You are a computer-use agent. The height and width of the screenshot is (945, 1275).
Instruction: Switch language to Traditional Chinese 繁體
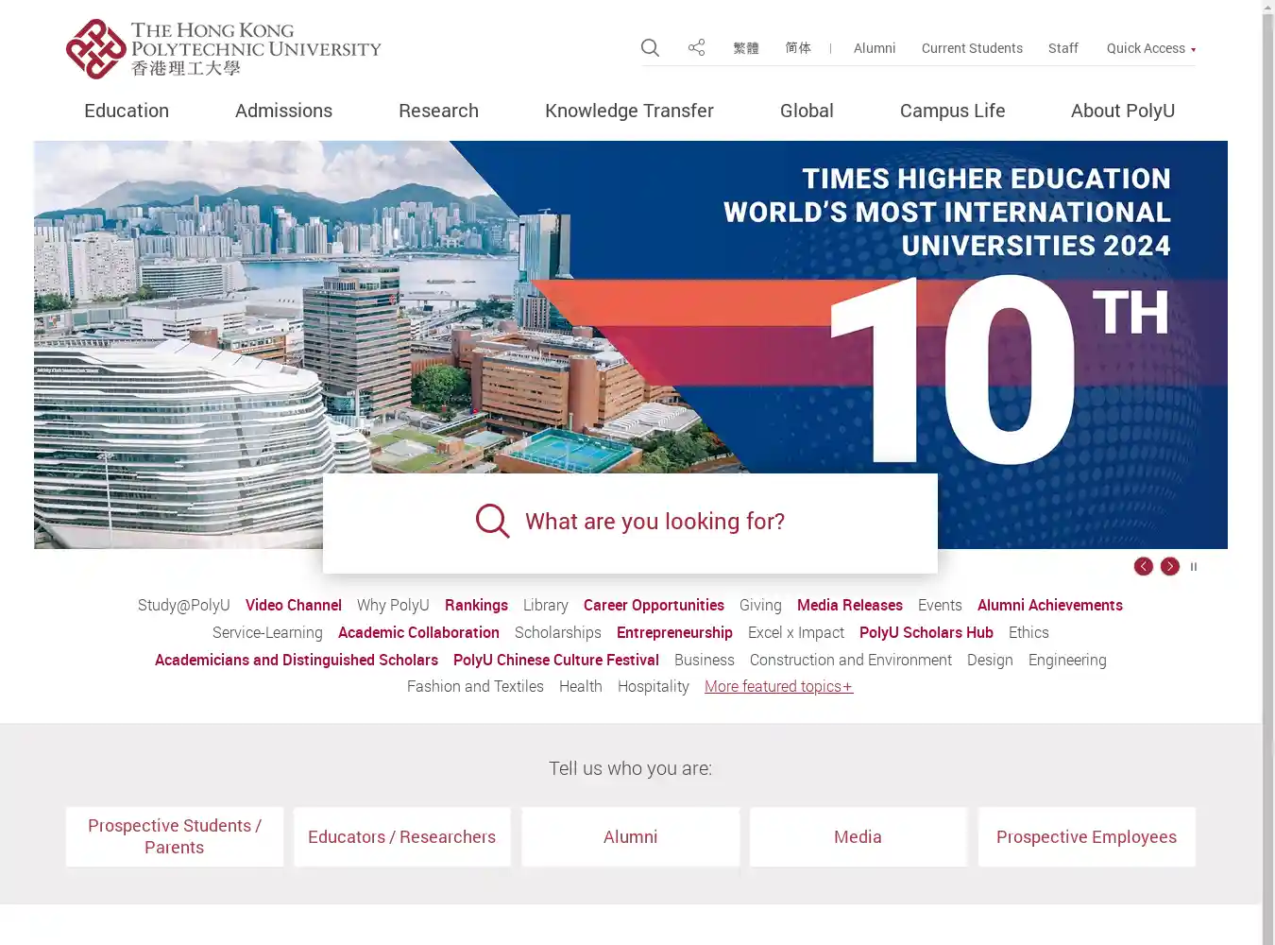click(746, 48)
